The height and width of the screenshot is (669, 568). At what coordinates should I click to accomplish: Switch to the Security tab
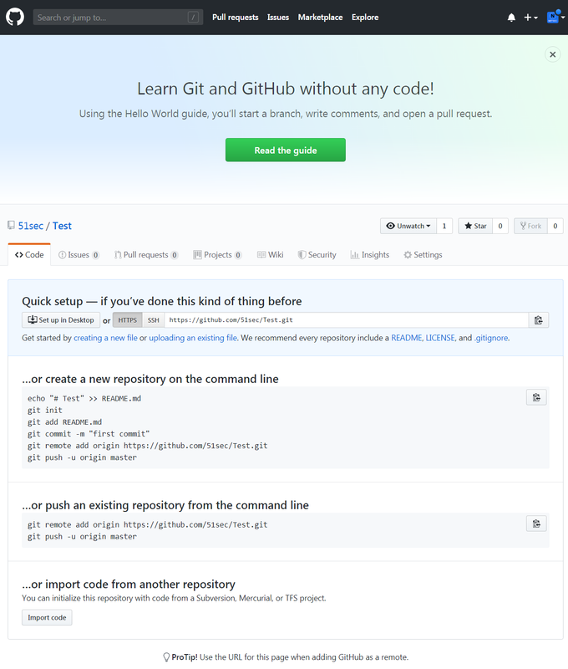(x=317, y=255)
